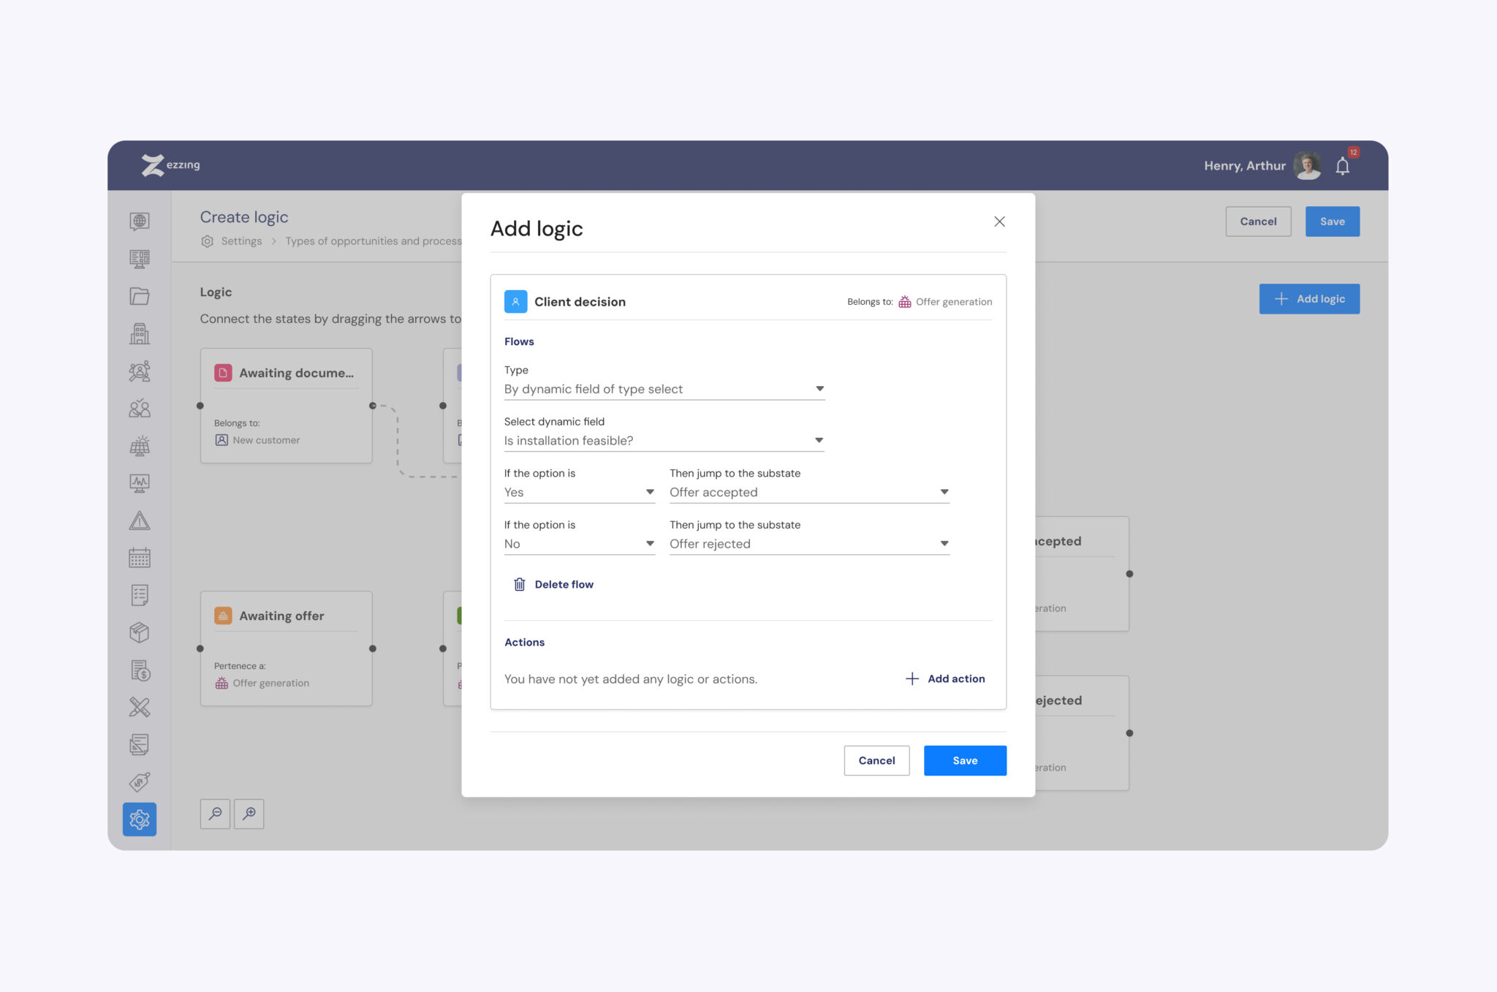Click the Henry, Arthur profile avatar
The height and width of the screenshot is (992, 1497).
click(1306, 165)
